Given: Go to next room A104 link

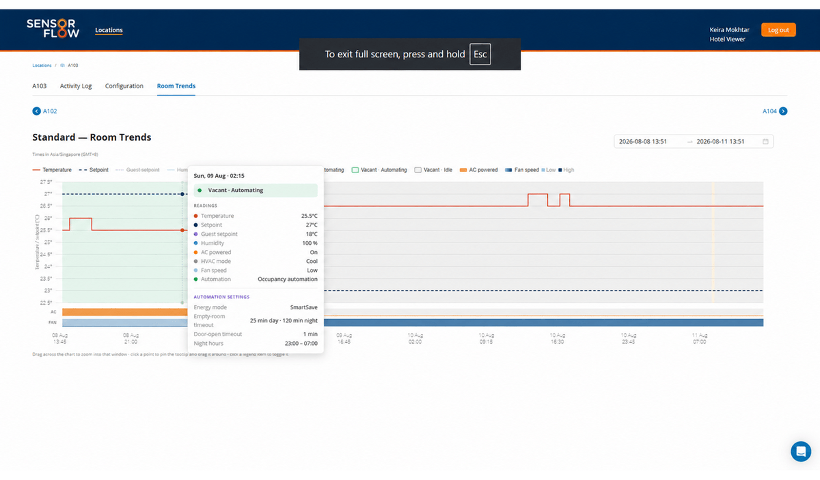Looking at the screenshot, I should (x=769, y=111).
